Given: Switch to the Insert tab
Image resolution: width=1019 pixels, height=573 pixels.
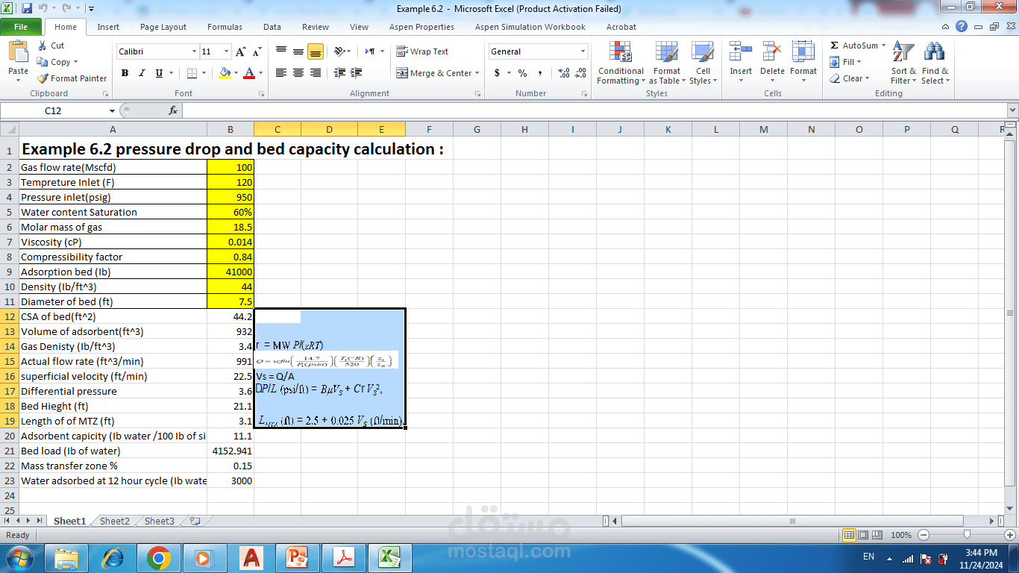Looking at the screenshot, I should click(108, 27).
